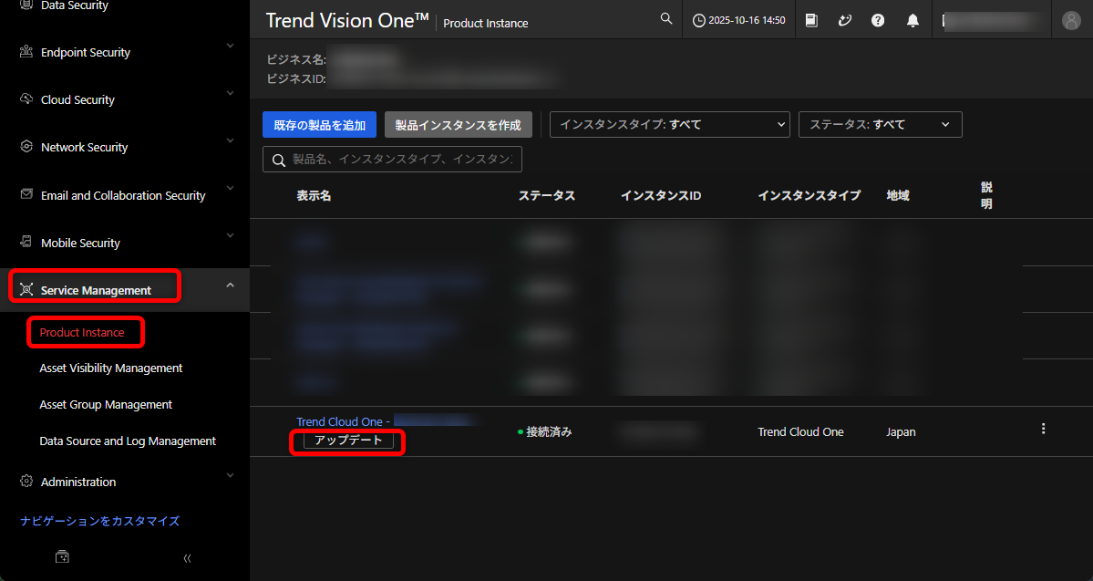This screenshot has width=1093, height=581.
Task: Click the 説明 column header
Action: tap(986, 195)
